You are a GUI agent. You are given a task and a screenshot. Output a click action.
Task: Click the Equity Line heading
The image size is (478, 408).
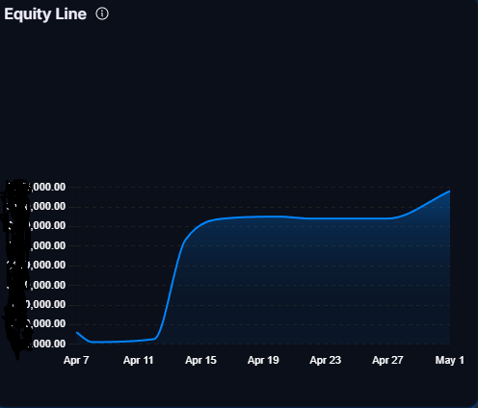[45, 14]
